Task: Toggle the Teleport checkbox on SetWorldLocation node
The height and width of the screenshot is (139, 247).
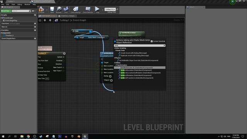Action: [x=112, y=80]
